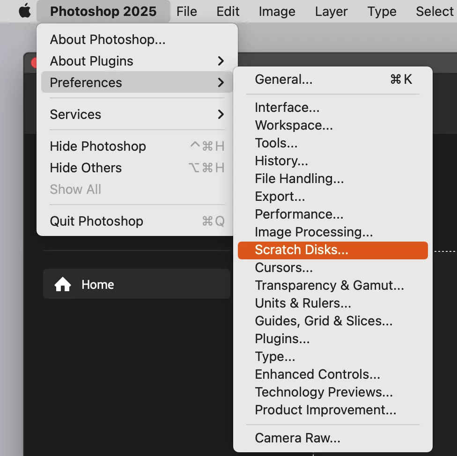The height and width of the screenshot is (456, 457).
Task: Click the Home icon in sidebar
Action: (63, 284)
